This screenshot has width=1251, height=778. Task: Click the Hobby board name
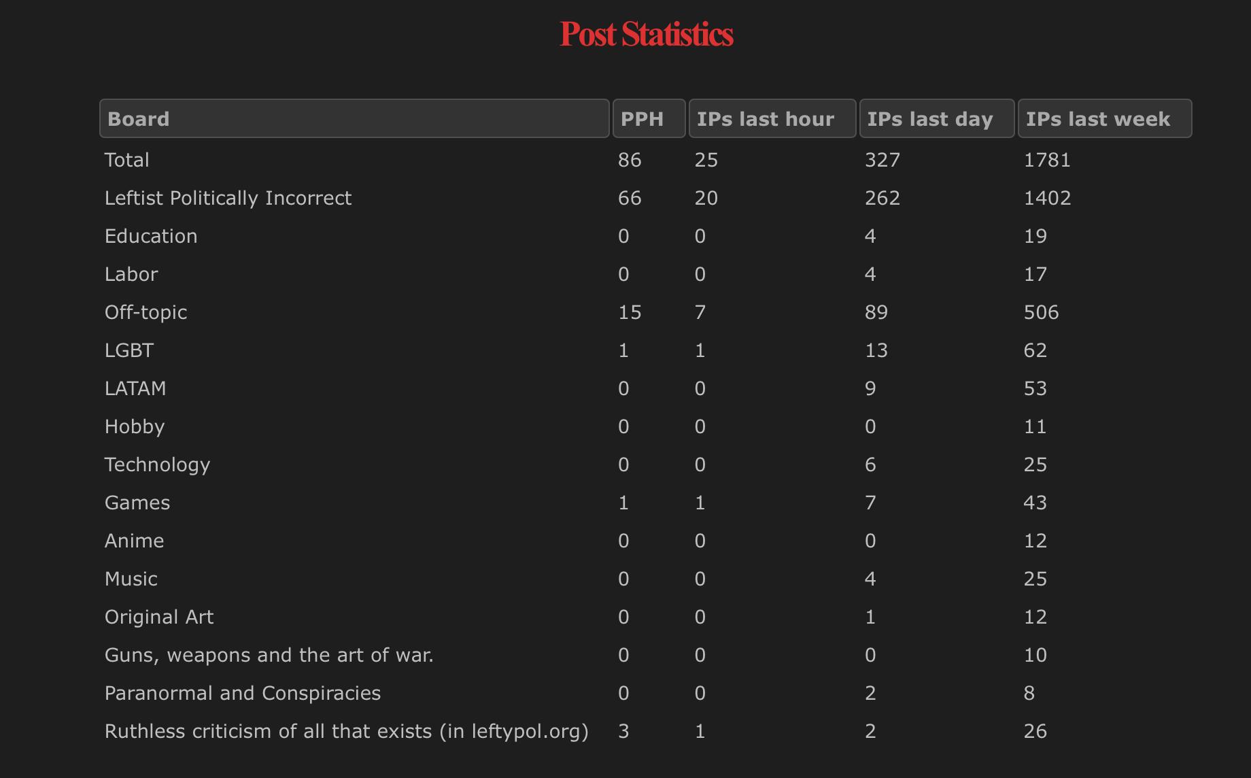pyautogui.click(x=135, y=426)
